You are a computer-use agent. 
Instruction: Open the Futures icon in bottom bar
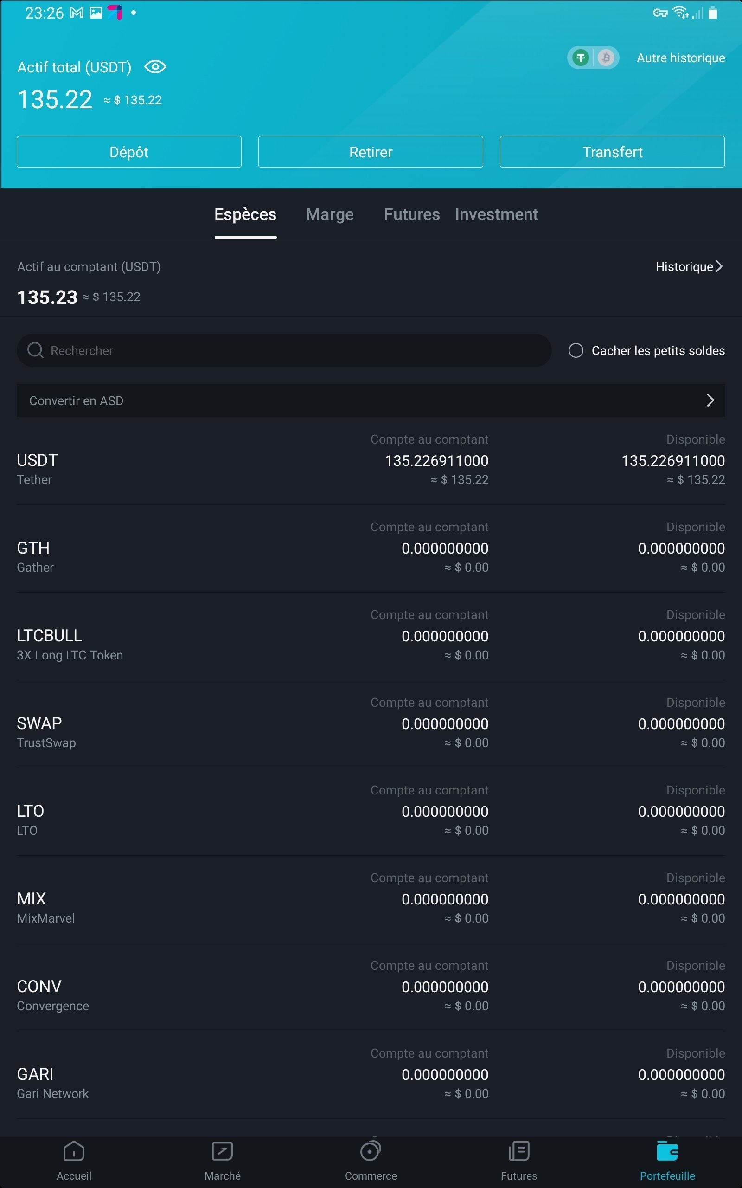point(519,1151)
